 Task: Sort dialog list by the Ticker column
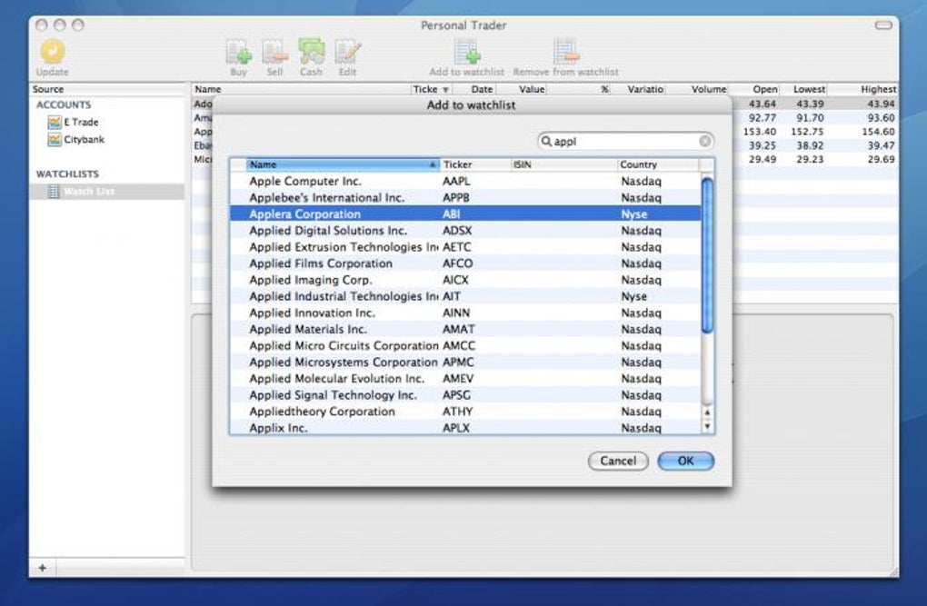coord(475,164)
